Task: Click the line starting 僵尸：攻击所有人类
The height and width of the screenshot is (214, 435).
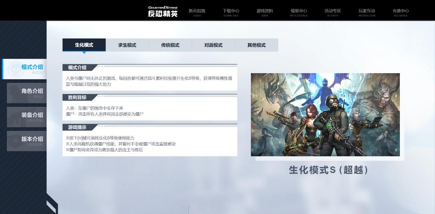Action: 105,114
